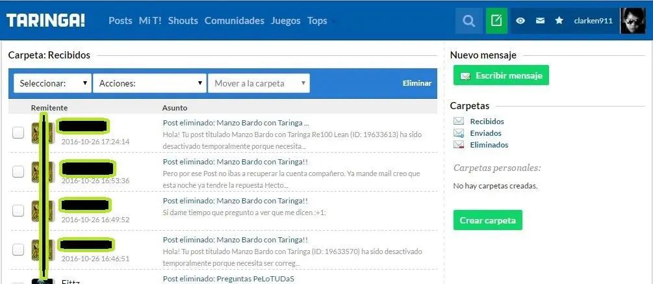Screen dimensions: 653x284
Task: Check message dated 2016-10-26 16:53:36
Action: tap(18, 172)
